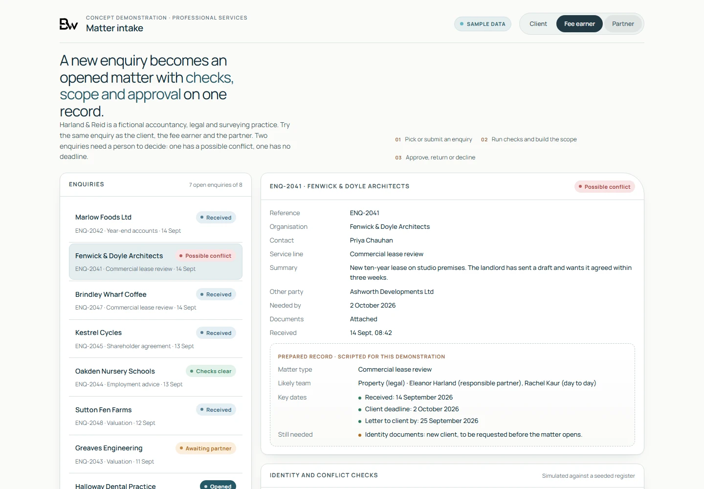The image size is (704, 489).
Task: Open the Greaves Engineering enquiry
Action: [x=155, y=454]
